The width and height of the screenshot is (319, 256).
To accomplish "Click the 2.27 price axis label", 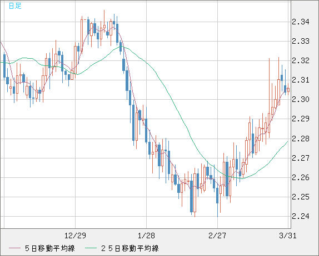I will pyautogui.click(x=301, y=158).
